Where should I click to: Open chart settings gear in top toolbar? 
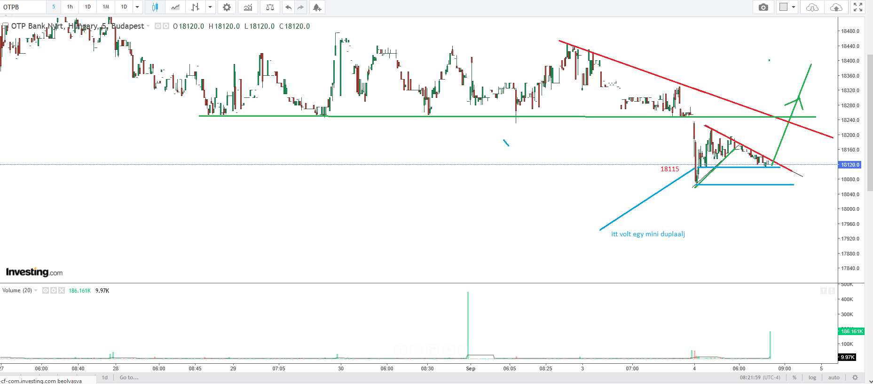coord(227,7)
